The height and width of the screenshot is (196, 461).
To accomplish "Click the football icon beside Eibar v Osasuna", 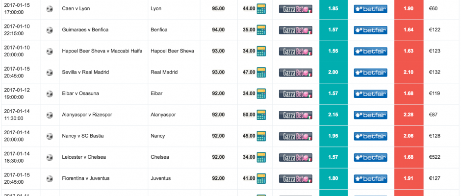I will [x=50, y=94].
